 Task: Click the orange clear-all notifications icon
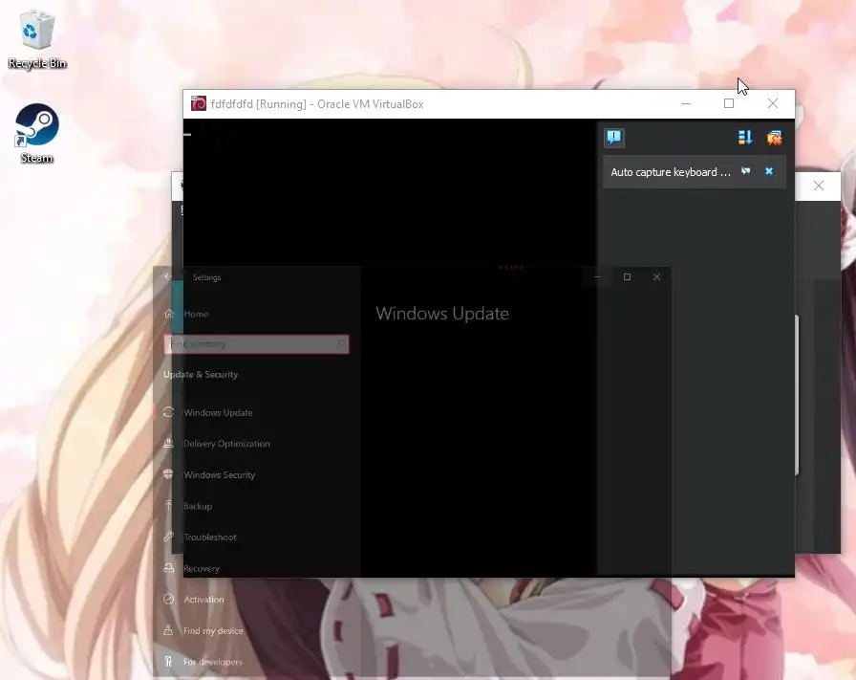[774, 137]
